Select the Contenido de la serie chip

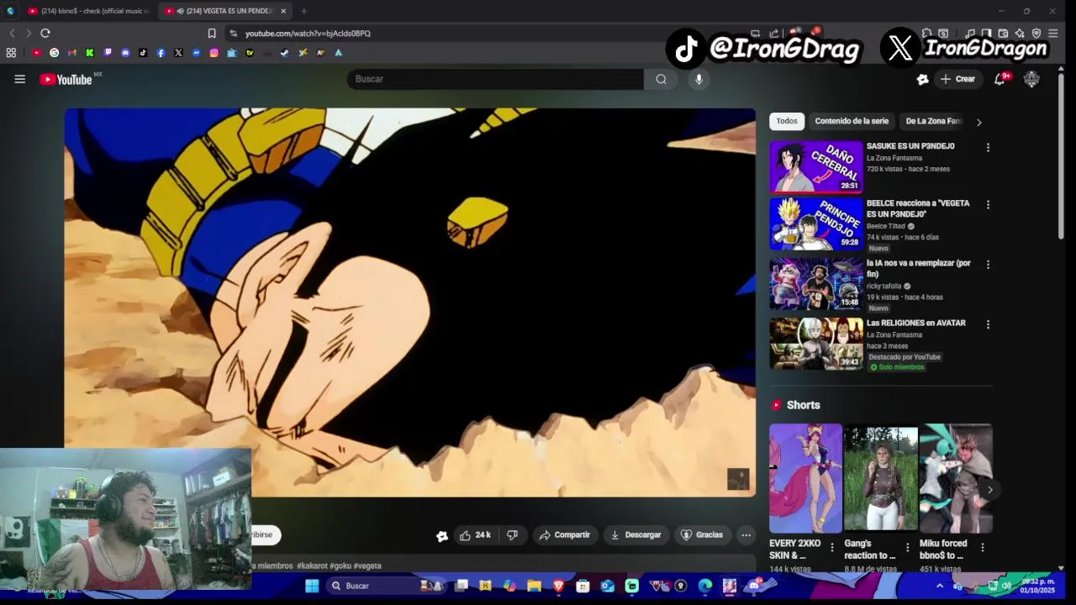[852, 121]
